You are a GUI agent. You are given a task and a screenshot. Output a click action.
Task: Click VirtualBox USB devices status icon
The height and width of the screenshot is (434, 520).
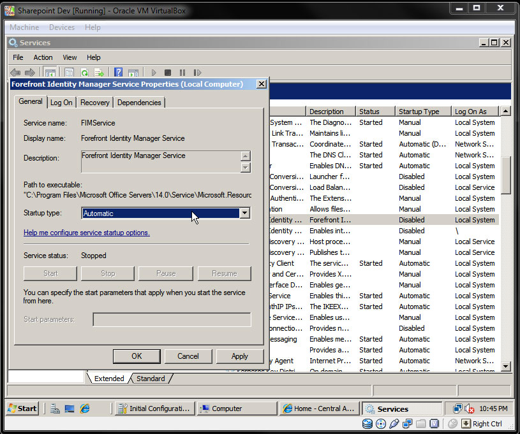(394, 423)
